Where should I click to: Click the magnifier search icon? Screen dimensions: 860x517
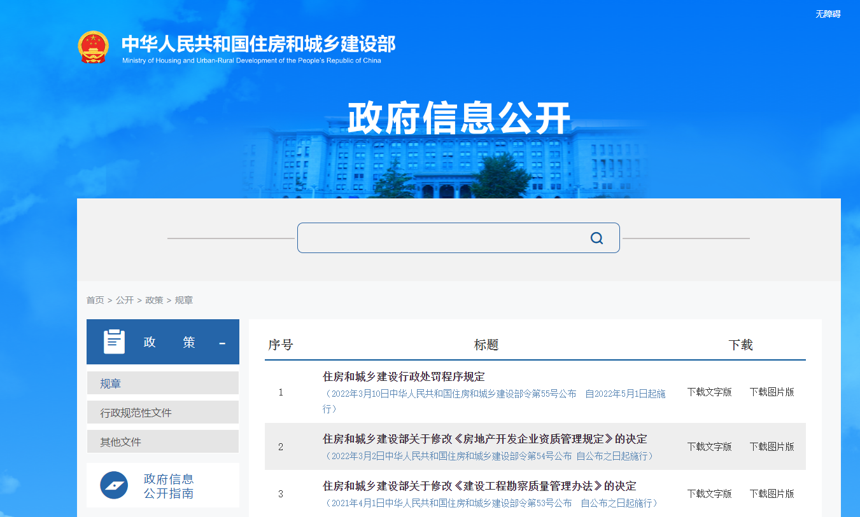click(596, 238)
